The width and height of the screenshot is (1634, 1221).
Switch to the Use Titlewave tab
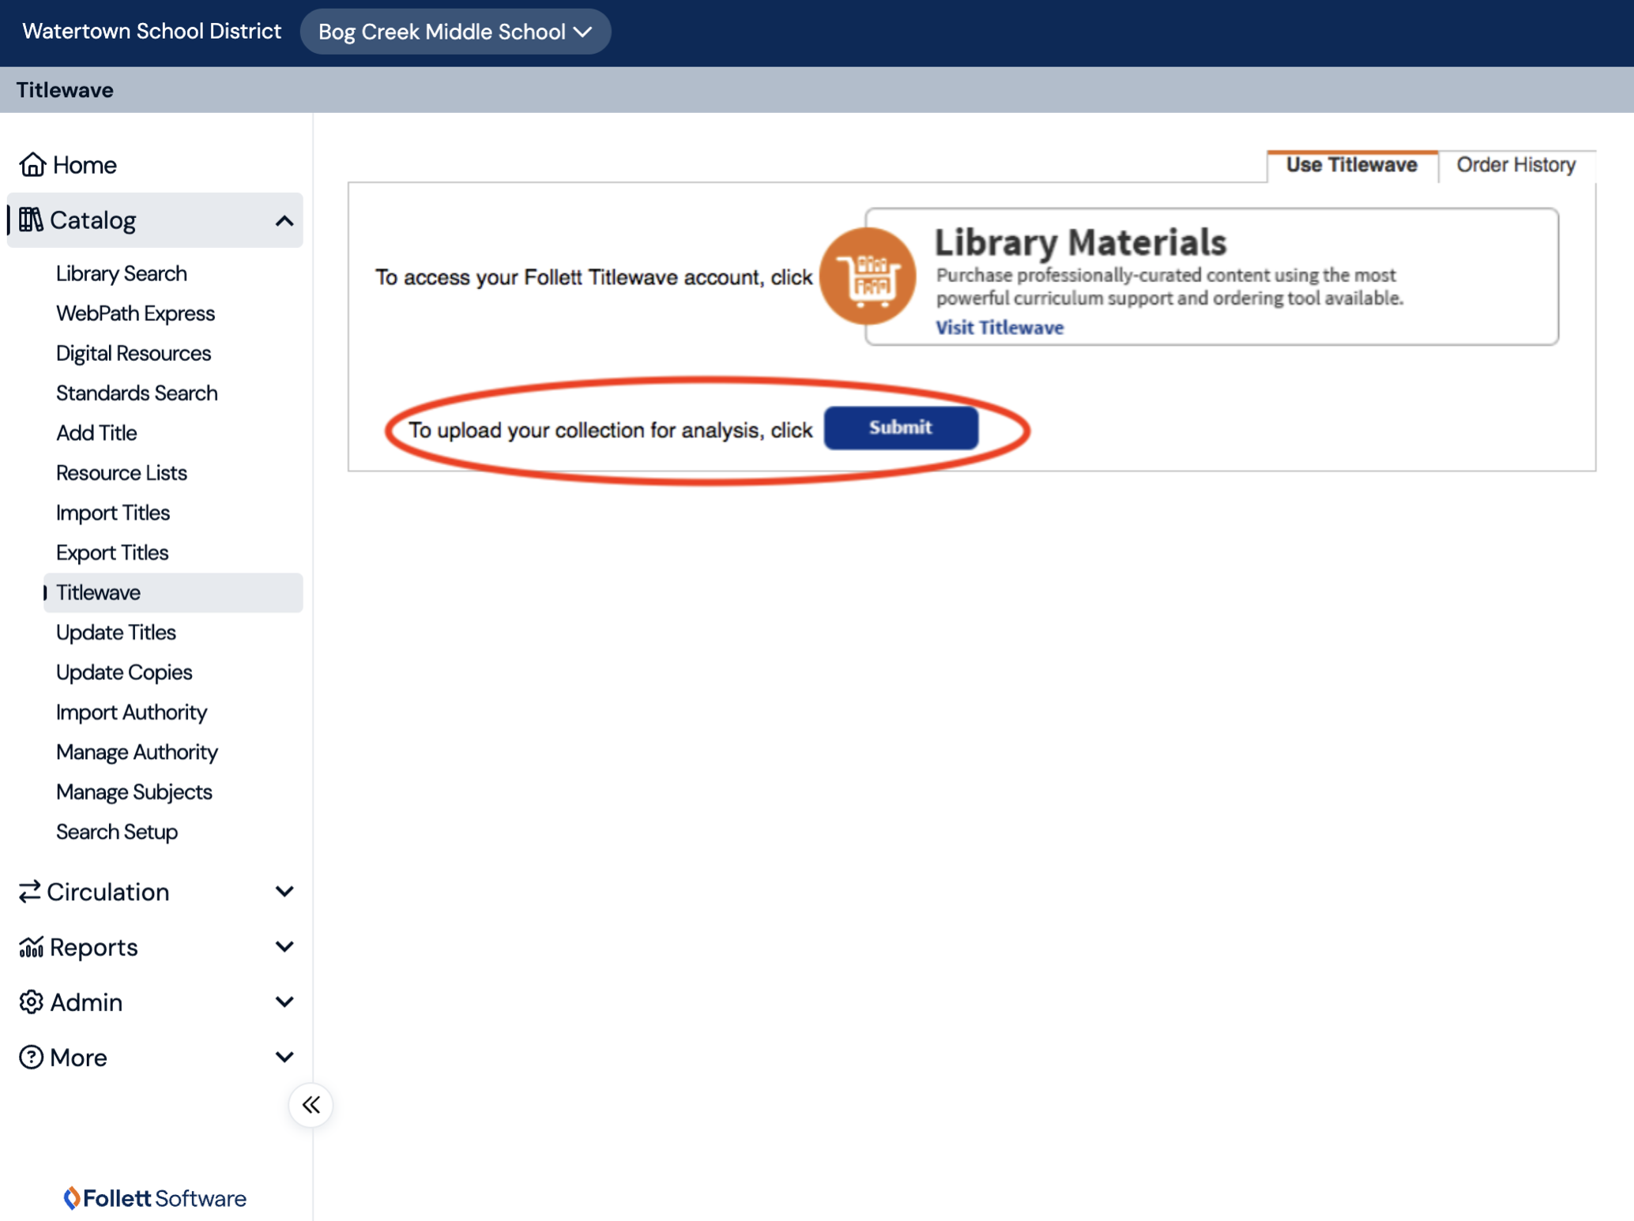[x=1351, y=165]
